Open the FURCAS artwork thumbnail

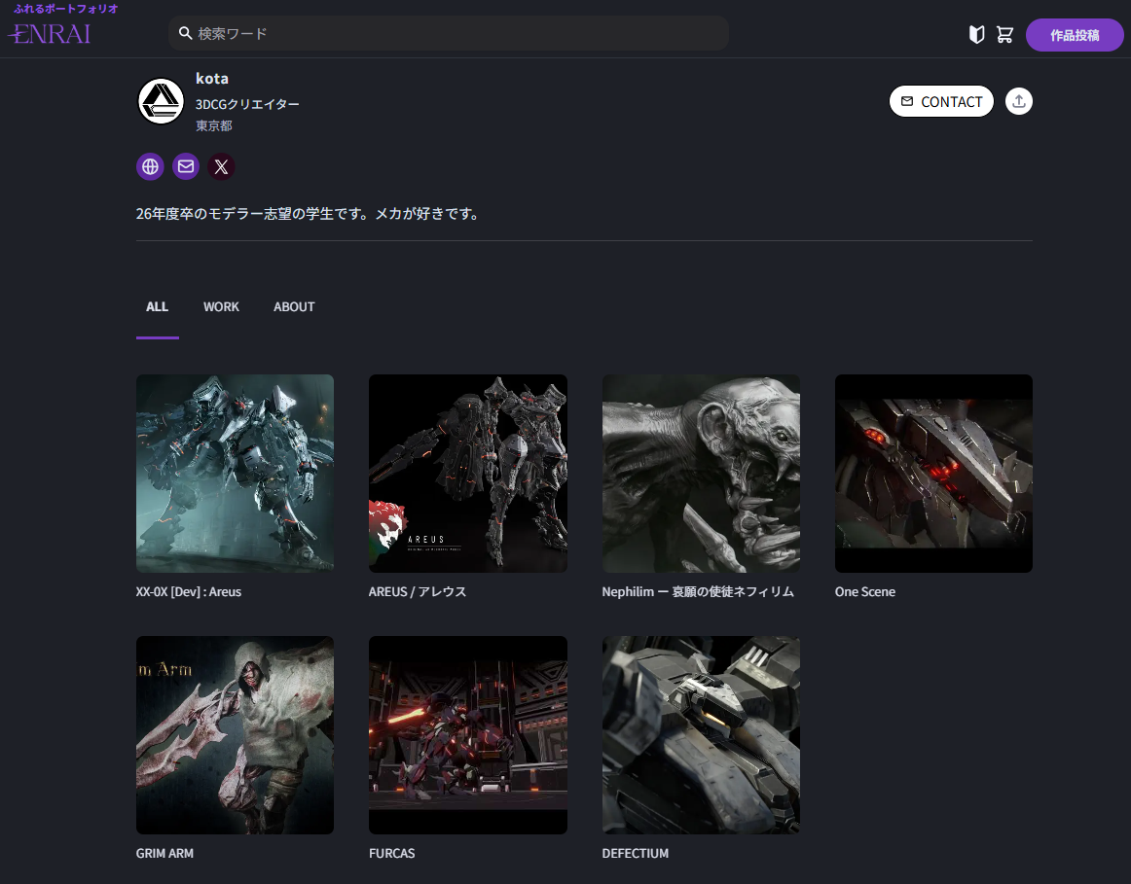pos(468,735)
